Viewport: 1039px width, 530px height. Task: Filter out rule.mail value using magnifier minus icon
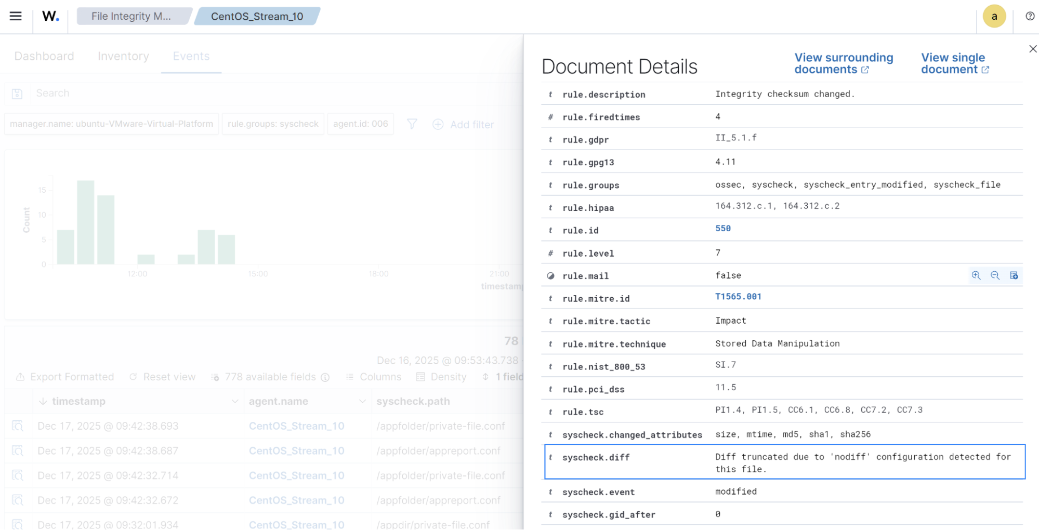click(995, 275)
